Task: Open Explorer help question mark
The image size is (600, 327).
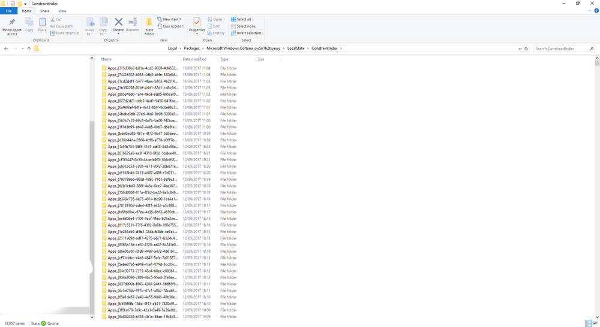Action: (x=596, y=11)
